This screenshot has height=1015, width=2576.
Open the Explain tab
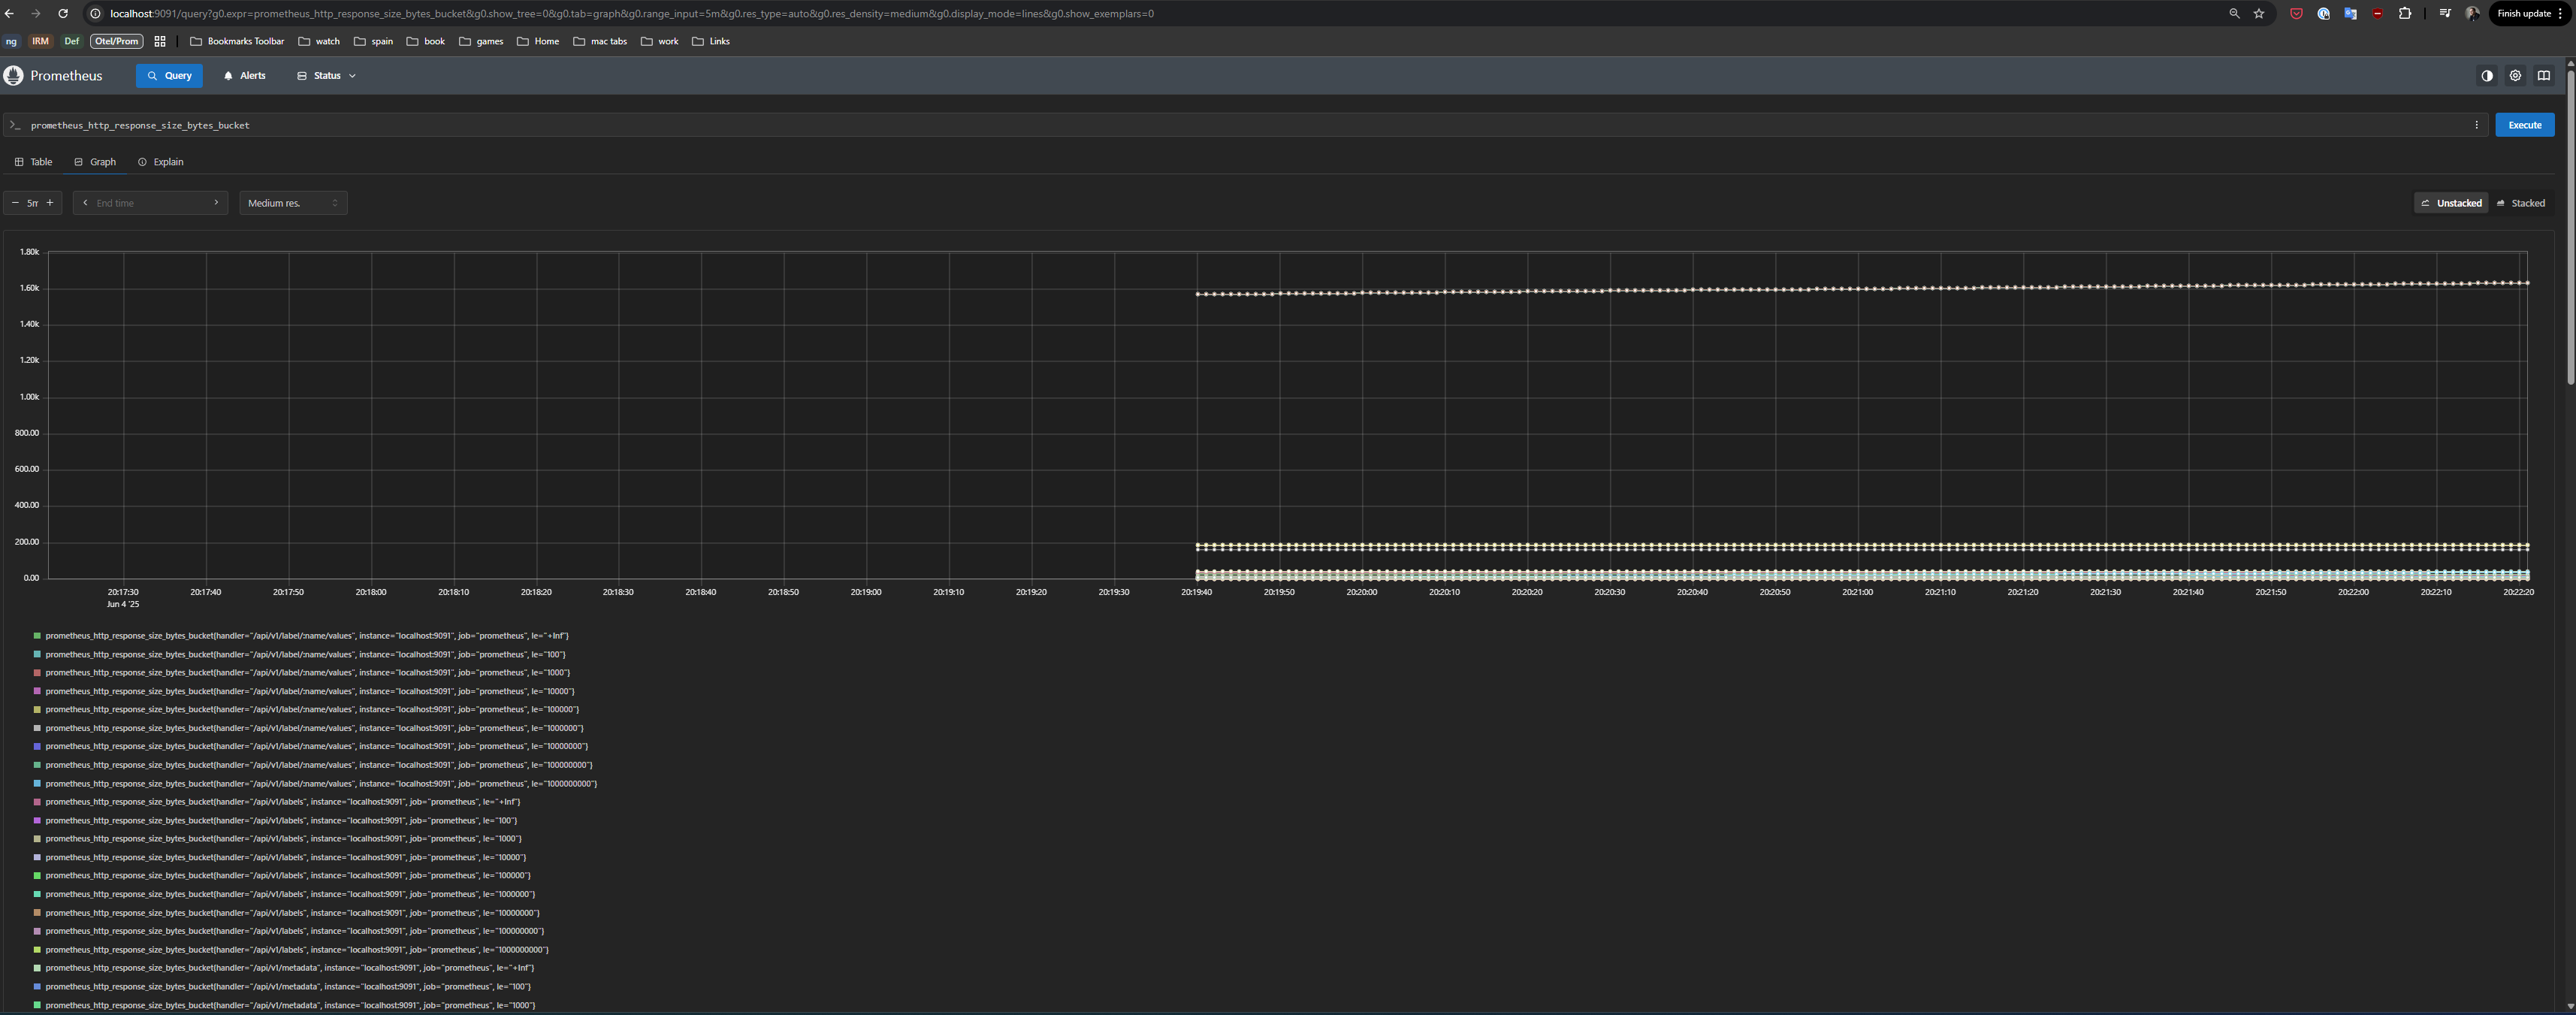(160, 162)
